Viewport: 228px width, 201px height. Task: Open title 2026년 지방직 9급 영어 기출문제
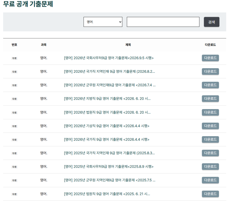click(x=107, y=99)
